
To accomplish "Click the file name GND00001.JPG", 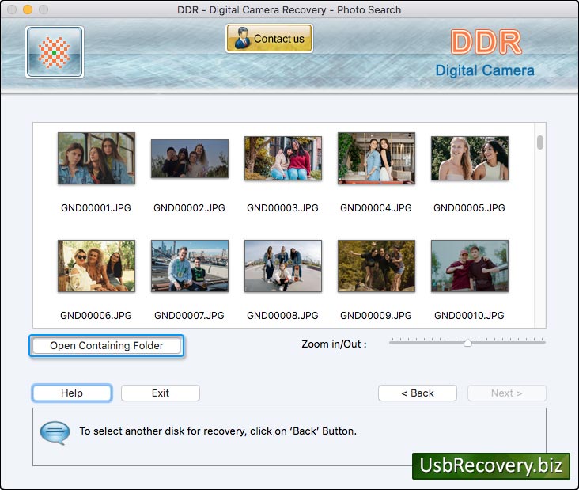I will 96,207.
